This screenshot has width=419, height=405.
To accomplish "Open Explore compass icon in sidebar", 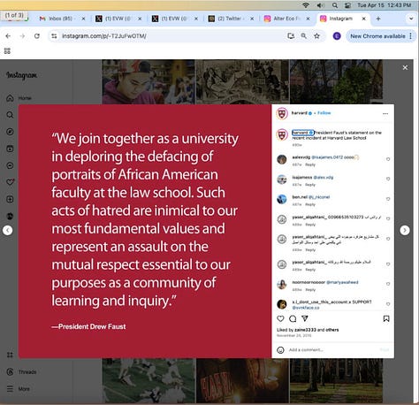I will 10,132.
